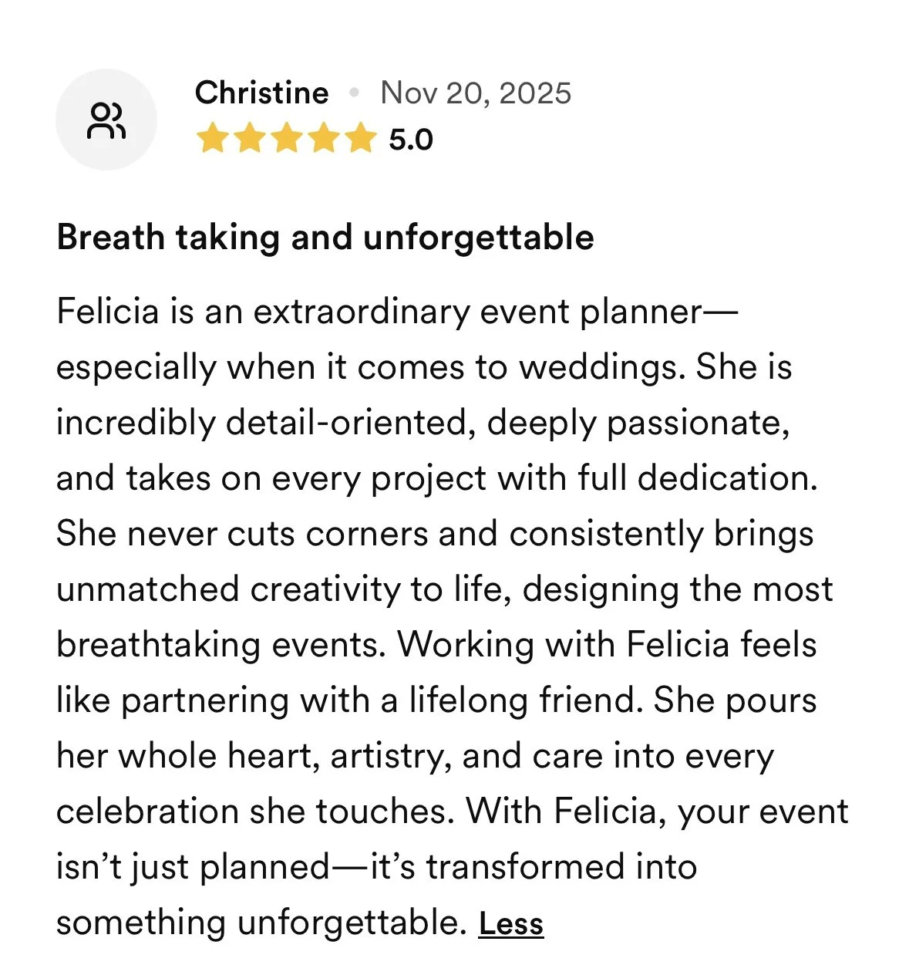The height and width of the screenshot is (965, 909).
Task: Collapse the review with Less link
Action: tap(511, 923)
